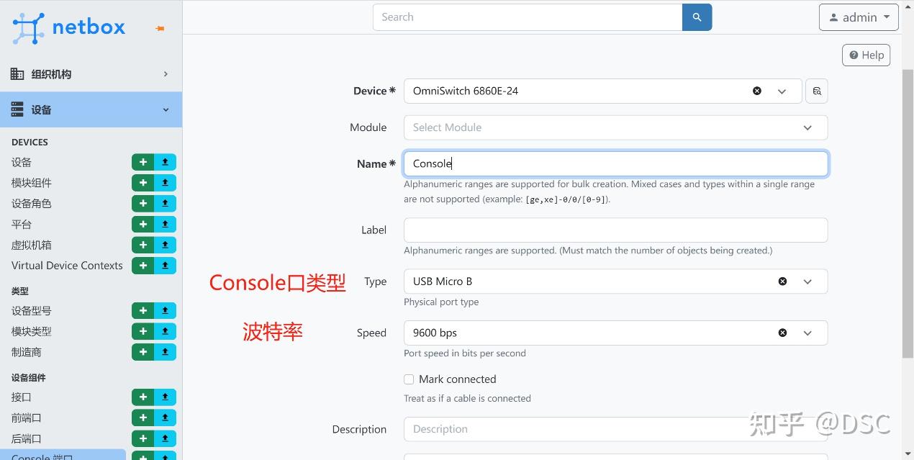Screen dimensions: 914x460
Task: Click the search magnifier button
Action: (696, 17)
